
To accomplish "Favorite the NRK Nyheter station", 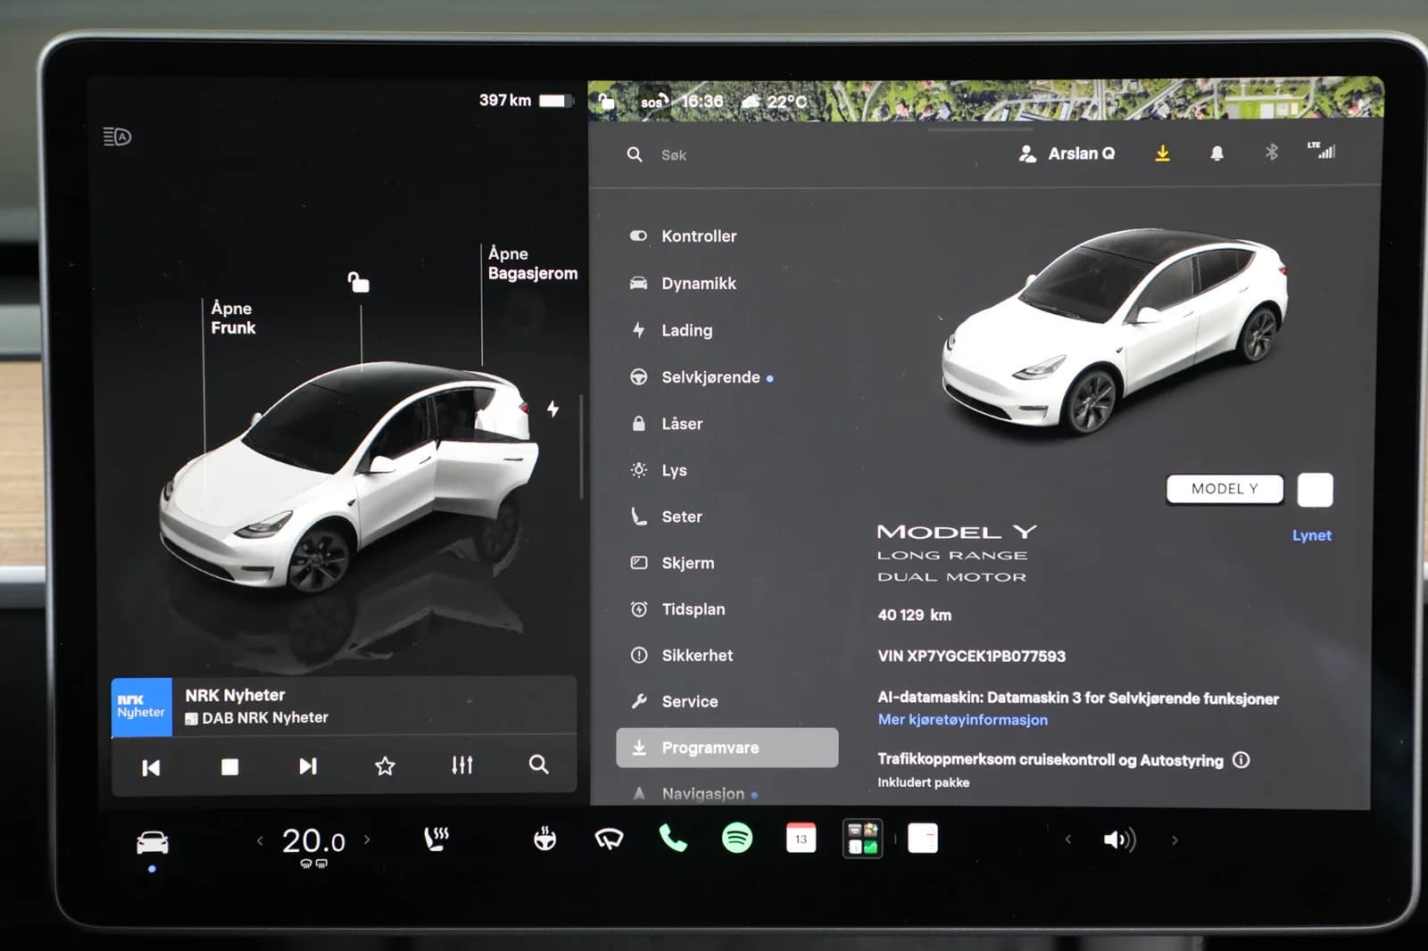I will [385, 765].
